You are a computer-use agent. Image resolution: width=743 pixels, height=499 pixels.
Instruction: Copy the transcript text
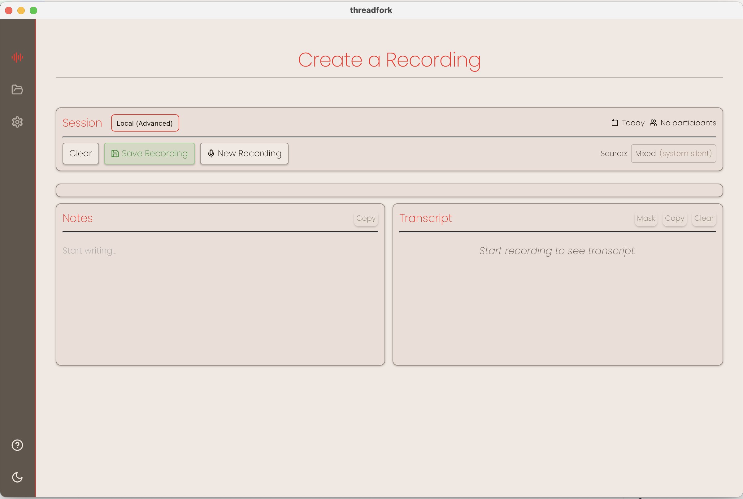point(674,218)
